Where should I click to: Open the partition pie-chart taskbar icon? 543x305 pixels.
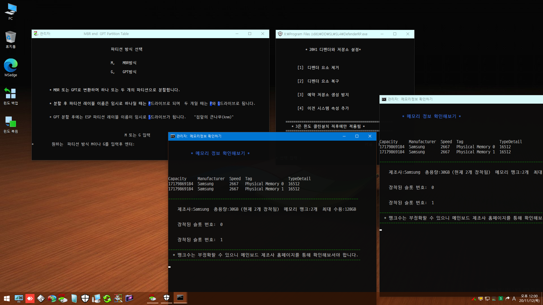point(52,298)
